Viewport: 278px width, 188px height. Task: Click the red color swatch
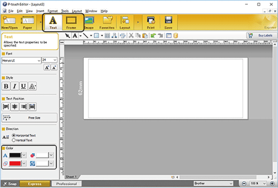point(15,163)
